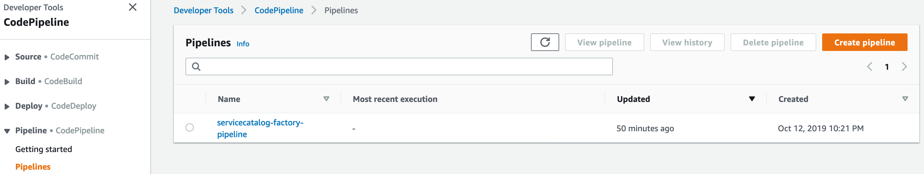The image size is (924, 174).
Task: Refresh the pipelines list
Action: [x=544, y=42]
